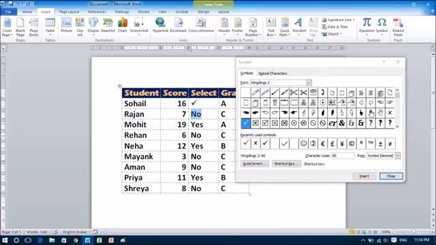Click Date & Time in ribbon
Viewport: 436px width, 245px height.
(x=334, y=27)
